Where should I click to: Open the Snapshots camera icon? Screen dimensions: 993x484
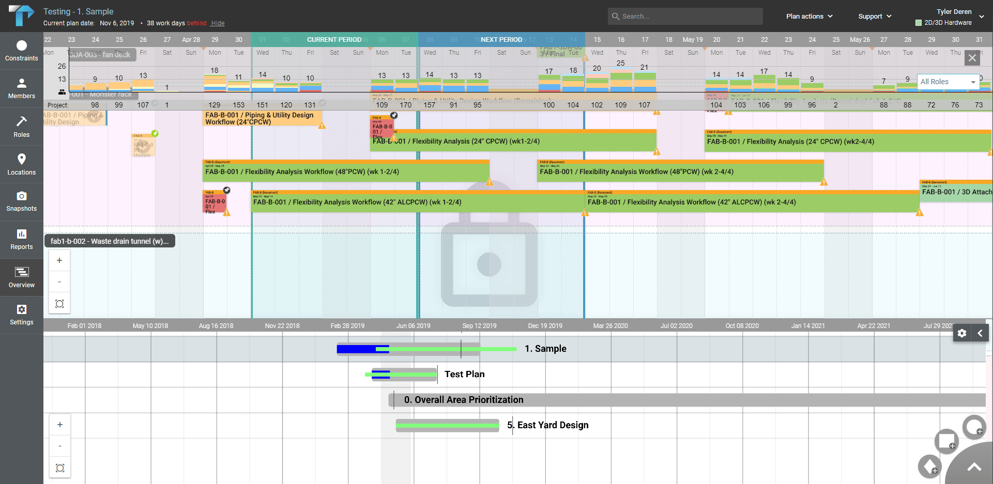point(21,201)
